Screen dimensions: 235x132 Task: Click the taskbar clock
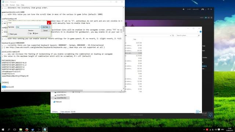pos(229,129)
